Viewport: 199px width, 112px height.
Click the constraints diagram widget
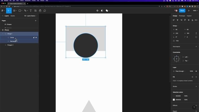(x=177, y=59)
